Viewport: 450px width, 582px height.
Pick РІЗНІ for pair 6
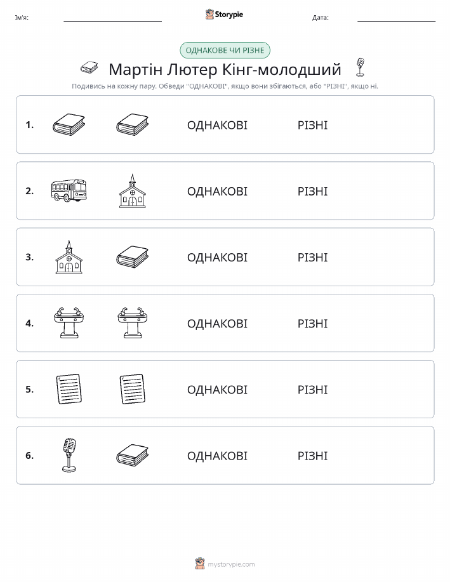pyautogui.click(x=313, y=456)
